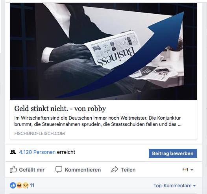Click the people-reached silhouette icon
Screen dimensions: 207x194
pyautogui.click(x=13, y=152)
